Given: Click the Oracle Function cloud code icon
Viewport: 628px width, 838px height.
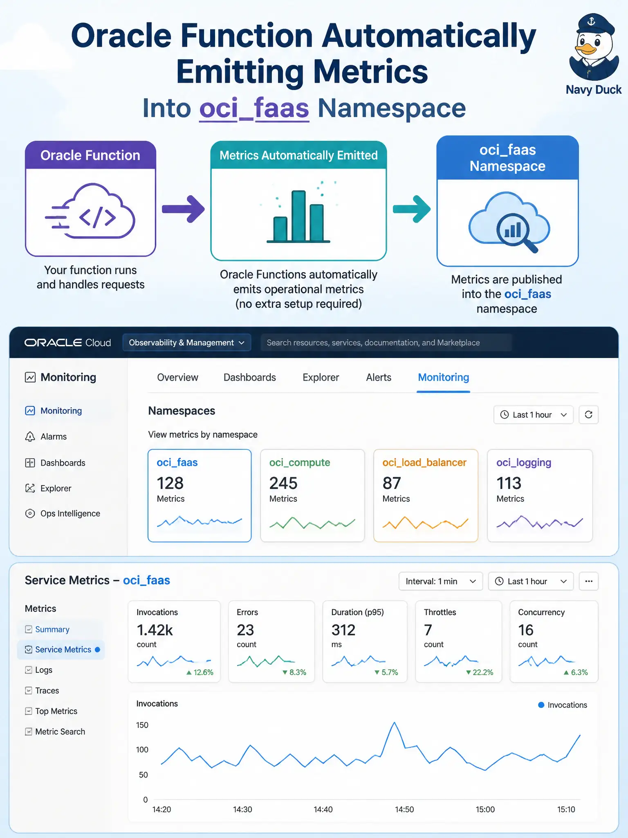Looking at the screenshot, I should [91, 211].
